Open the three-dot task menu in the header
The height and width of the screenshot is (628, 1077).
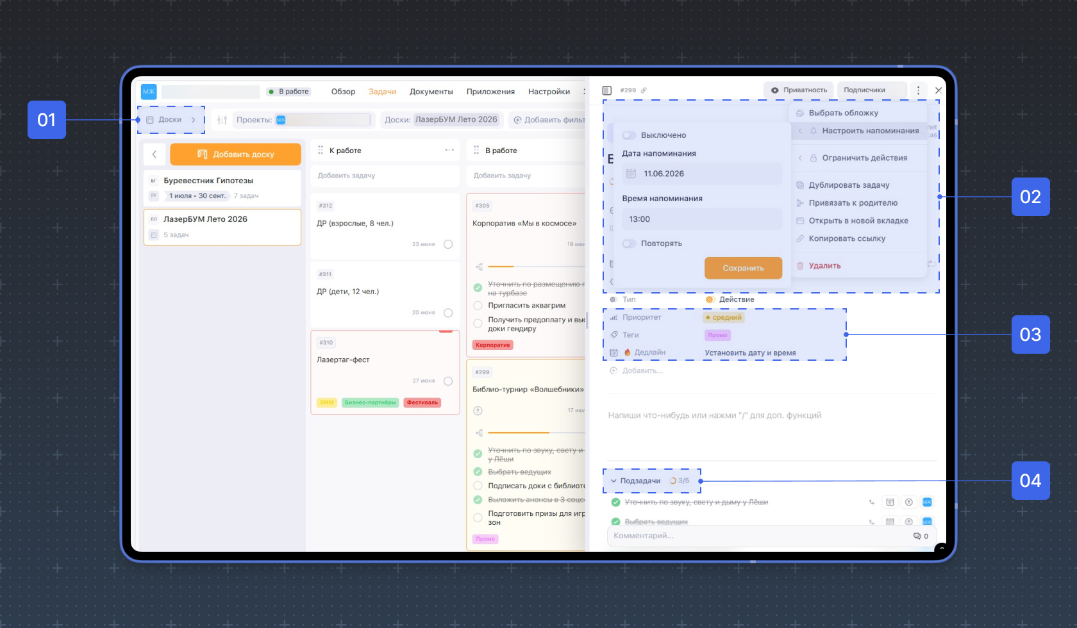(x=918, y=90)
